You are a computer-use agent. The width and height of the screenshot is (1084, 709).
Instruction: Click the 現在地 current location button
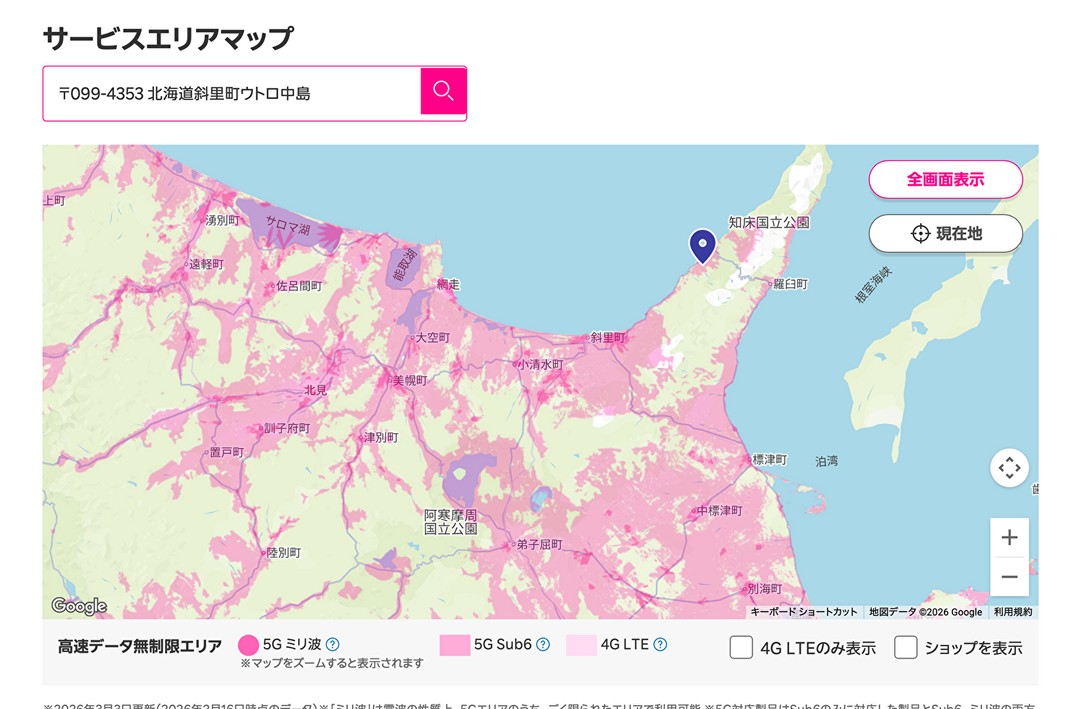[x=945, y=233]
